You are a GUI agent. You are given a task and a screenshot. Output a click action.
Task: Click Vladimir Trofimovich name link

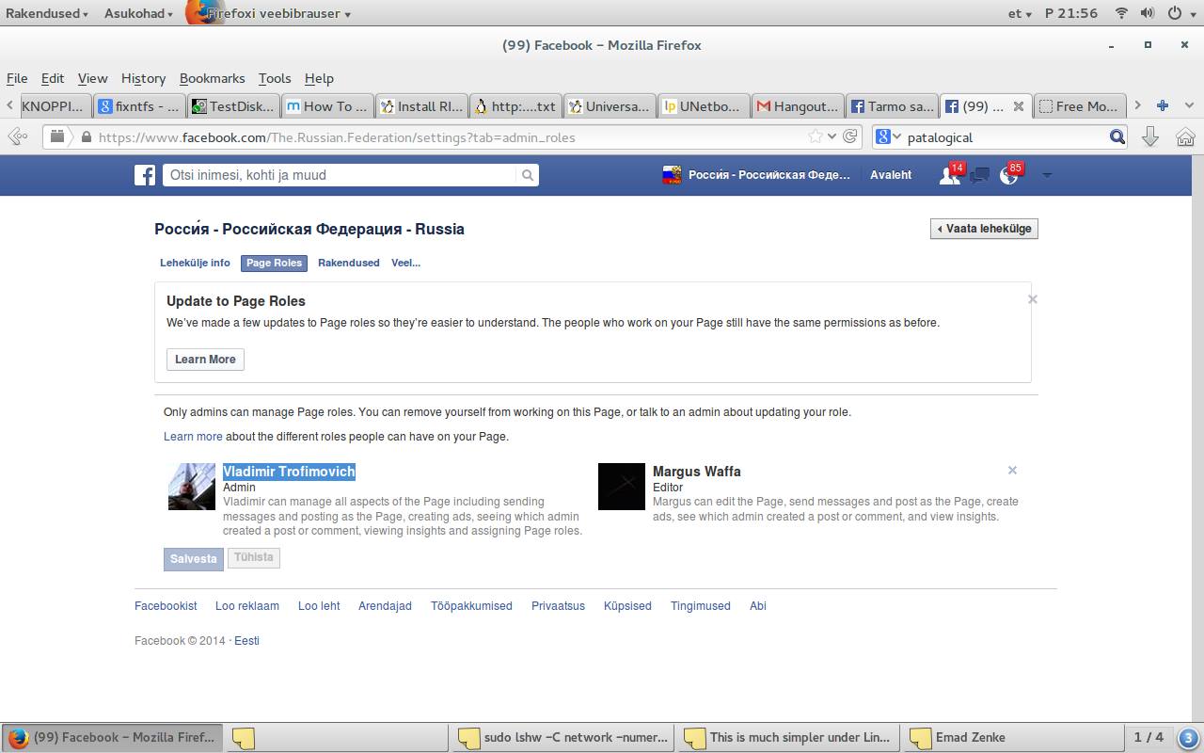click(289, 472)
